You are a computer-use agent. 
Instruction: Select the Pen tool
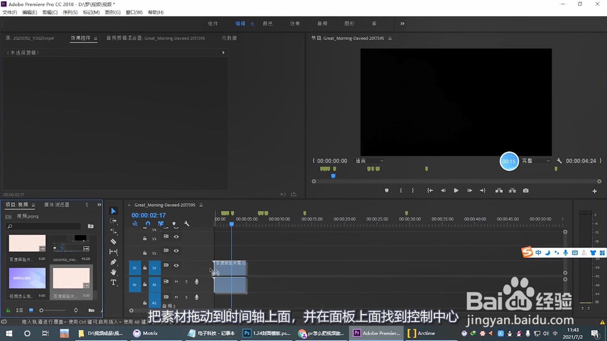[113, 262]
